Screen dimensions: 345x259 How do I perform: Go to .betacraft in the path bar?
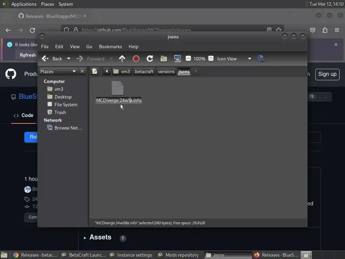tap(144, 71)
